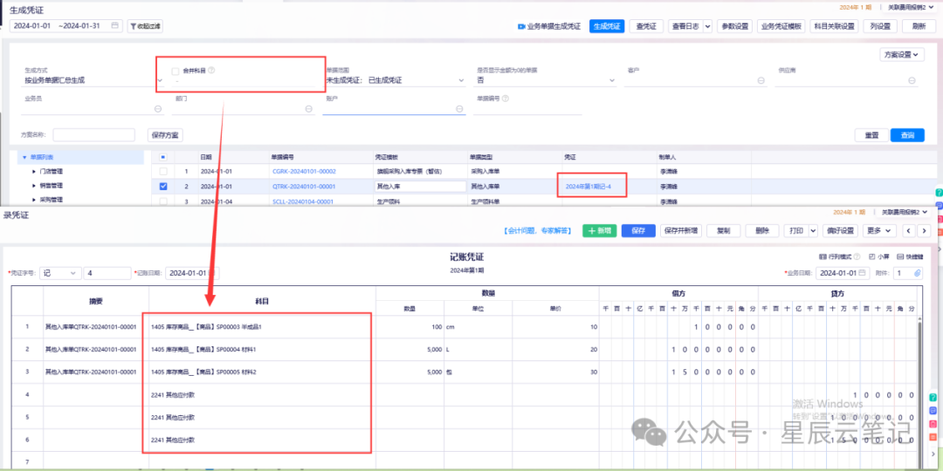This screenshot has width=943, height=471.
Task: Expand the 方案设置 dropdown
Action: [901, 55]
